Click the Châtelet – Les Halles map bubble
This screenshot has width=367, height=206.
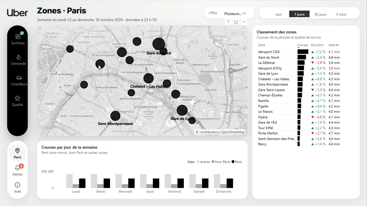click(x=148, y=79)
